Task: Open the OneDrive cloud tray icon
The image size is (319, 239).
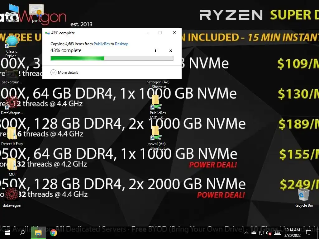Action: [254, 233]
